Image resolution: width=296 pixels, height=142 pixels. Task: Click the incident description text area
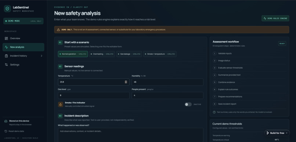click(x=131, y=135)
